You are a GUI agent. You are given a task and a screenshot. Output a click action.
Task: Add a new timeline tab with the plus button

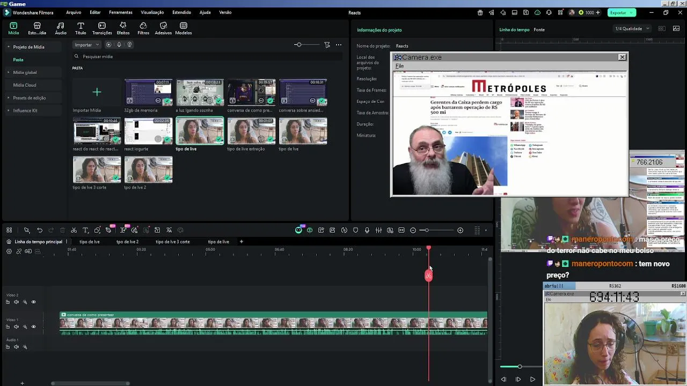tap(241, 242)
